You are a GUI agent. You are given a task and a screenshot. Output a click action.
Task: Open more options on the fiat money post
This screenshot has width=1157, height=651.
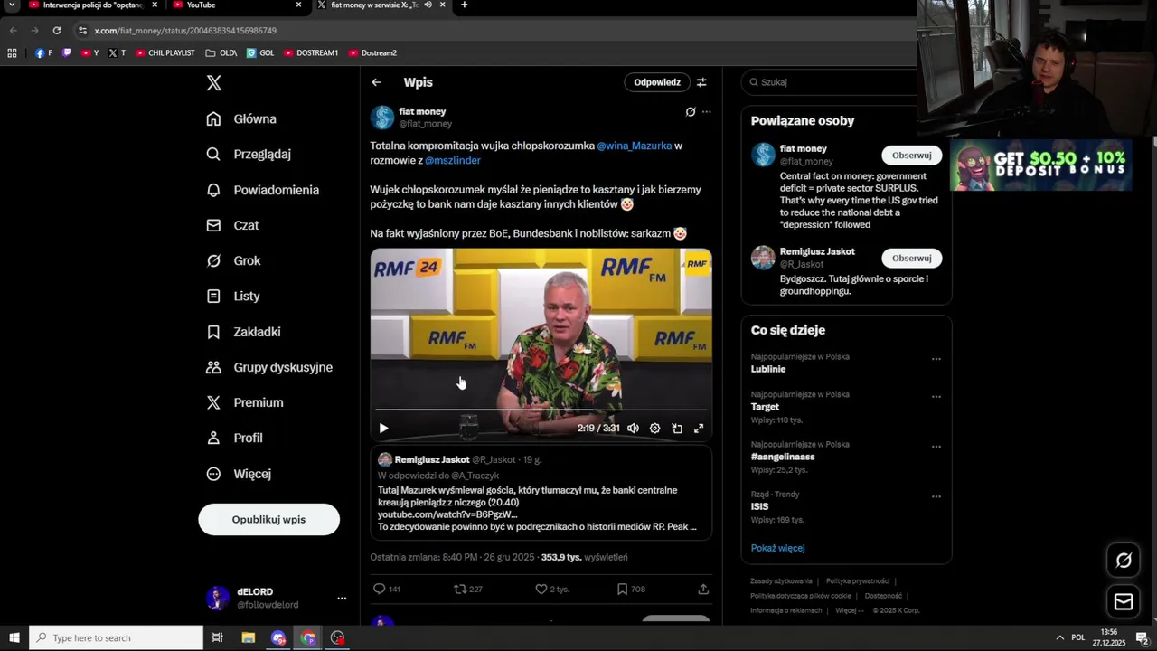click(707, 112)
